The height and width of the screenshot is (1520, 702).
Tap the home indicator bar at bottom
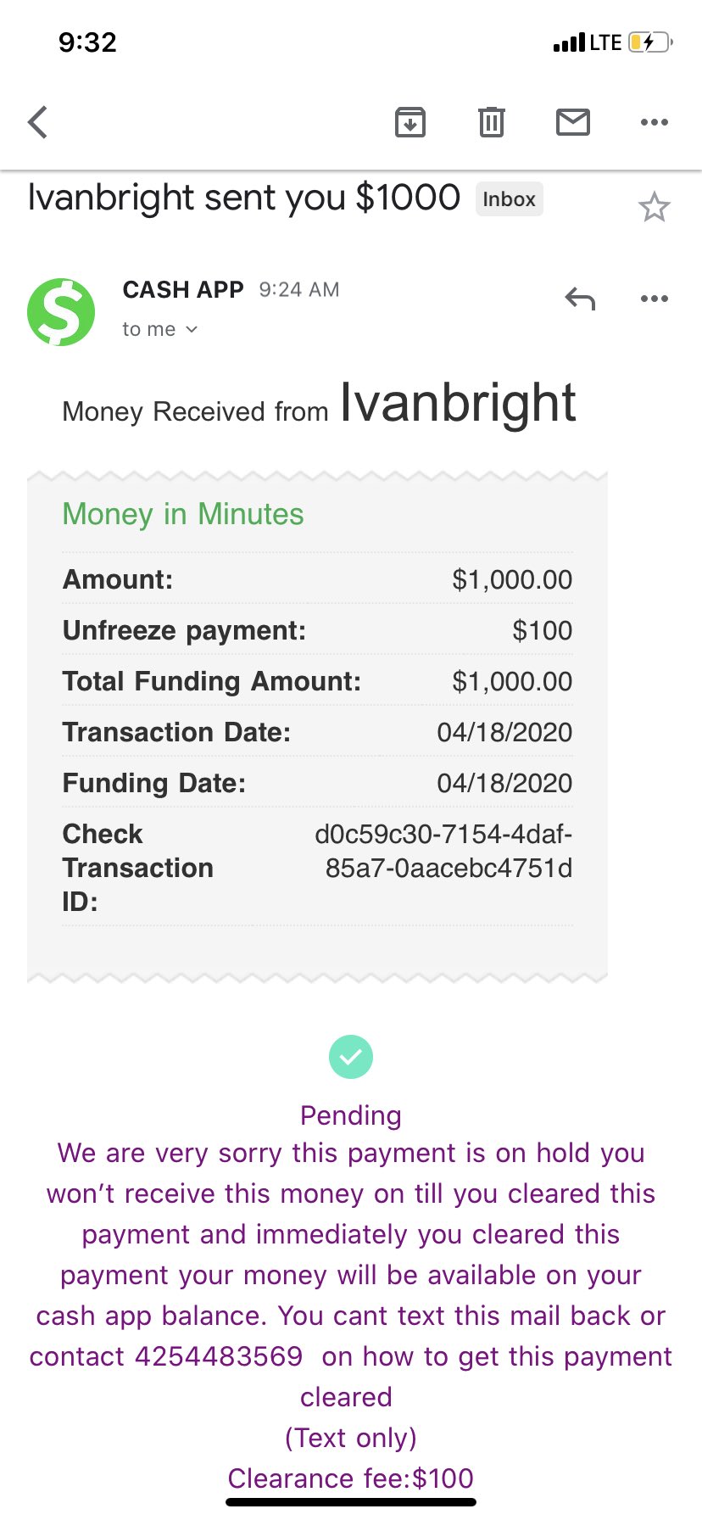[x=351, y=1502]
